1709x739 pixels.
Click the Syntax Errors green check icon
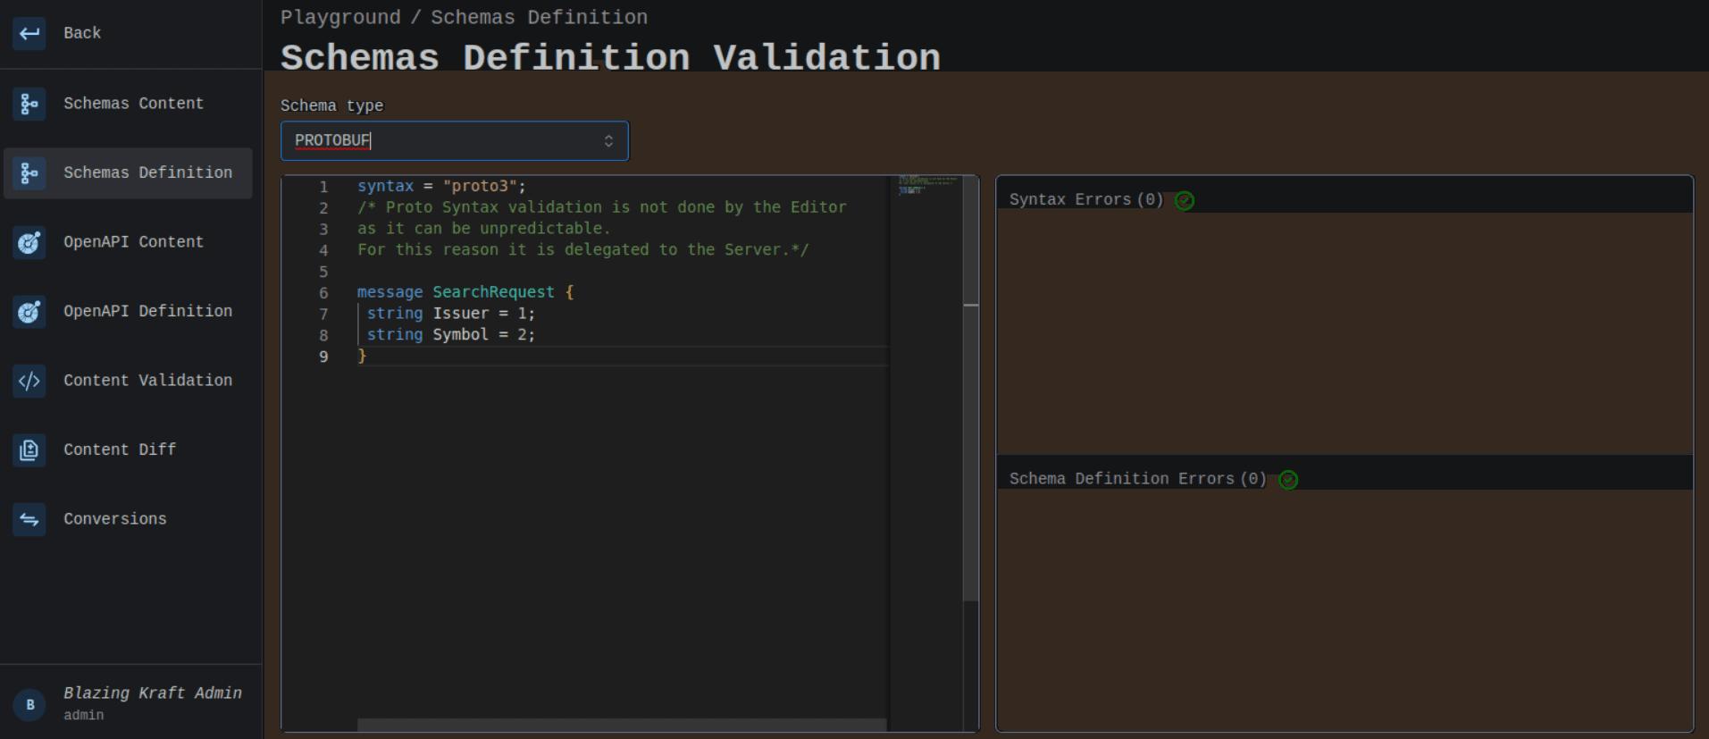[x=1185, y=201]
